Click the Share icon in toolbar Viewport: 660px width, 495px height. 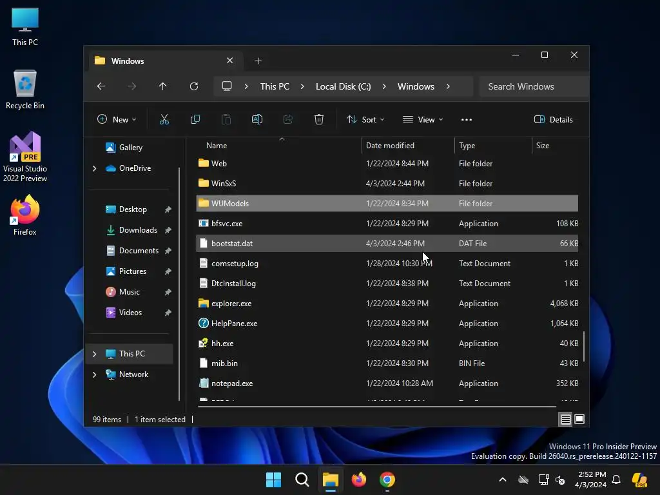[288, 119]
